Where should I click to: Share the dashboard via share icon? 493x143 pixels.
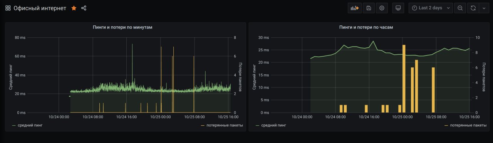coord(84,8)
